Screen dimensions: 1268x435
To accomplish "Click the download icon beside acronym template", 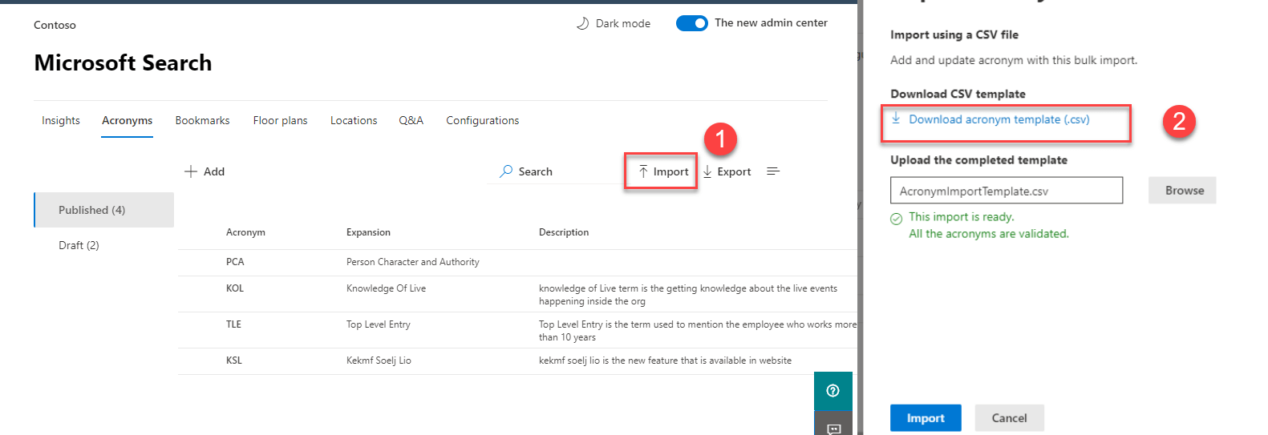I will tap(896, 119).
